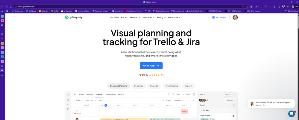Click the search magnifier in timeline toolbar
Image resolution: width=299 pixels, height=120 pixels.
click(x=169, y=95)
